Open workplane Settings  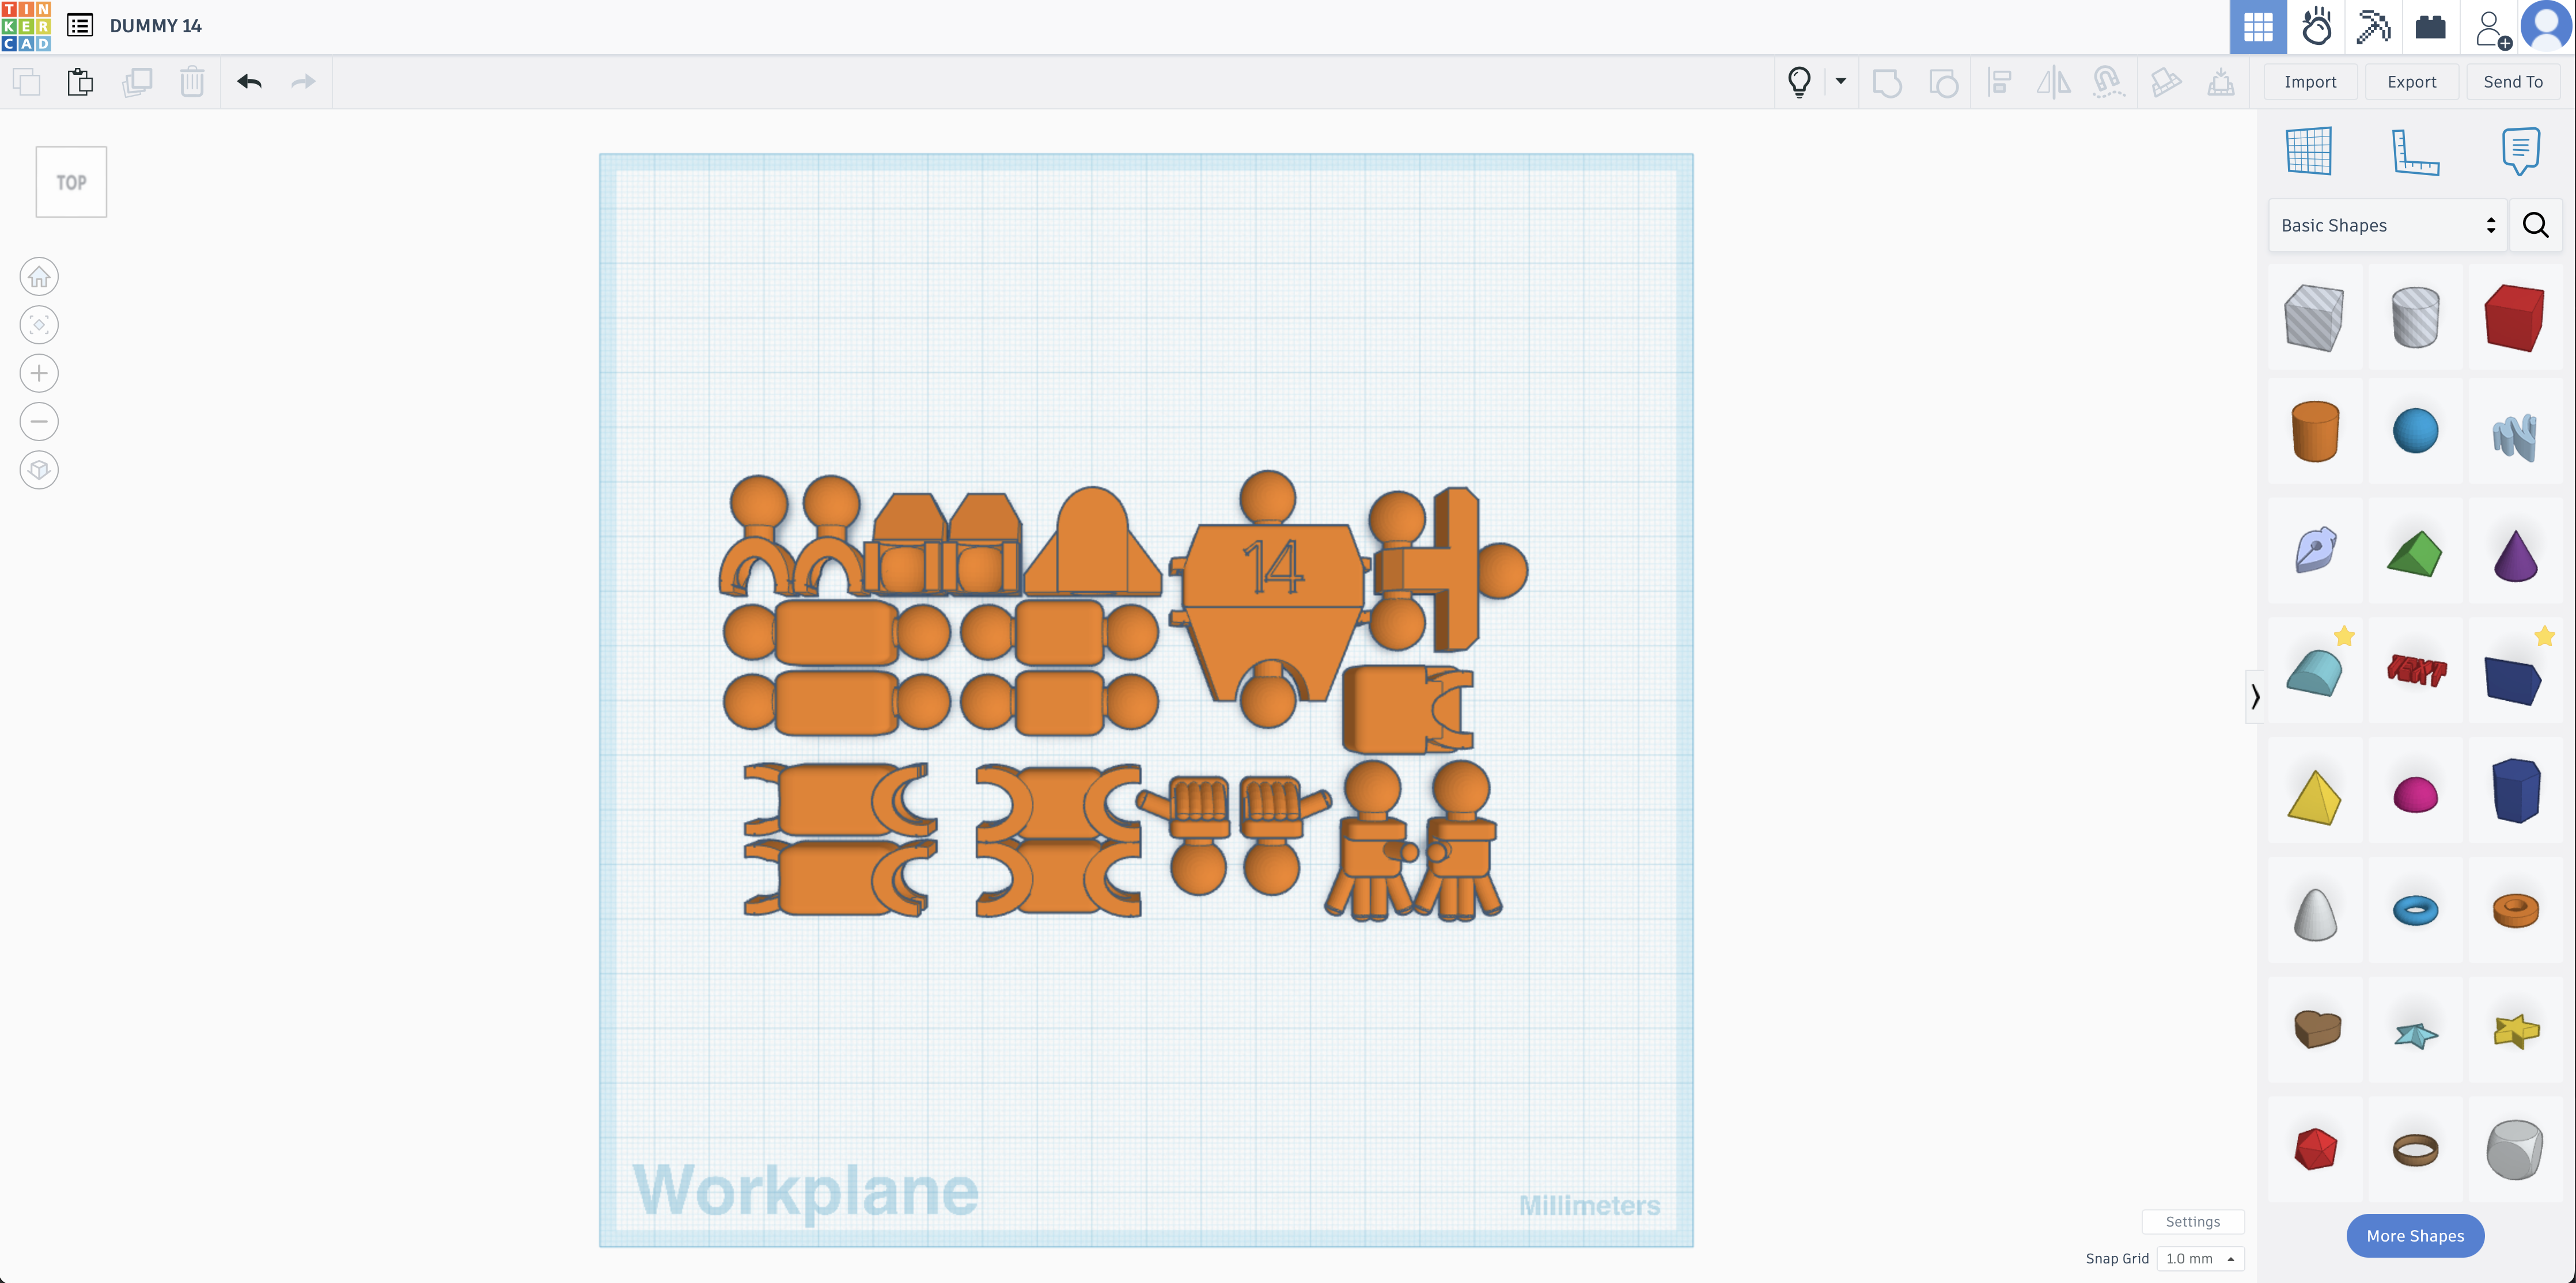pos(2192,1221)
